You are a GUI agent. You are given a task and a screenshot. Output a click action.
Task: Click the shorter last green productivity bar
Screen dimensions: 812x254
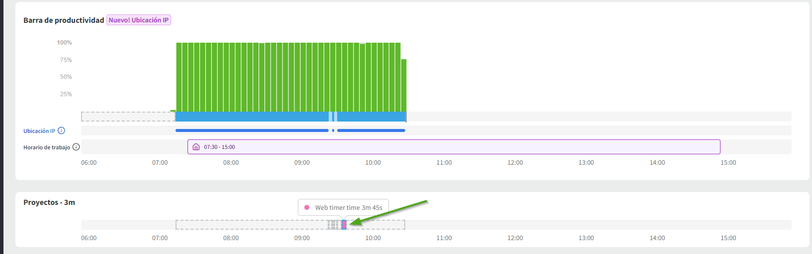click(x=404, y=85)
